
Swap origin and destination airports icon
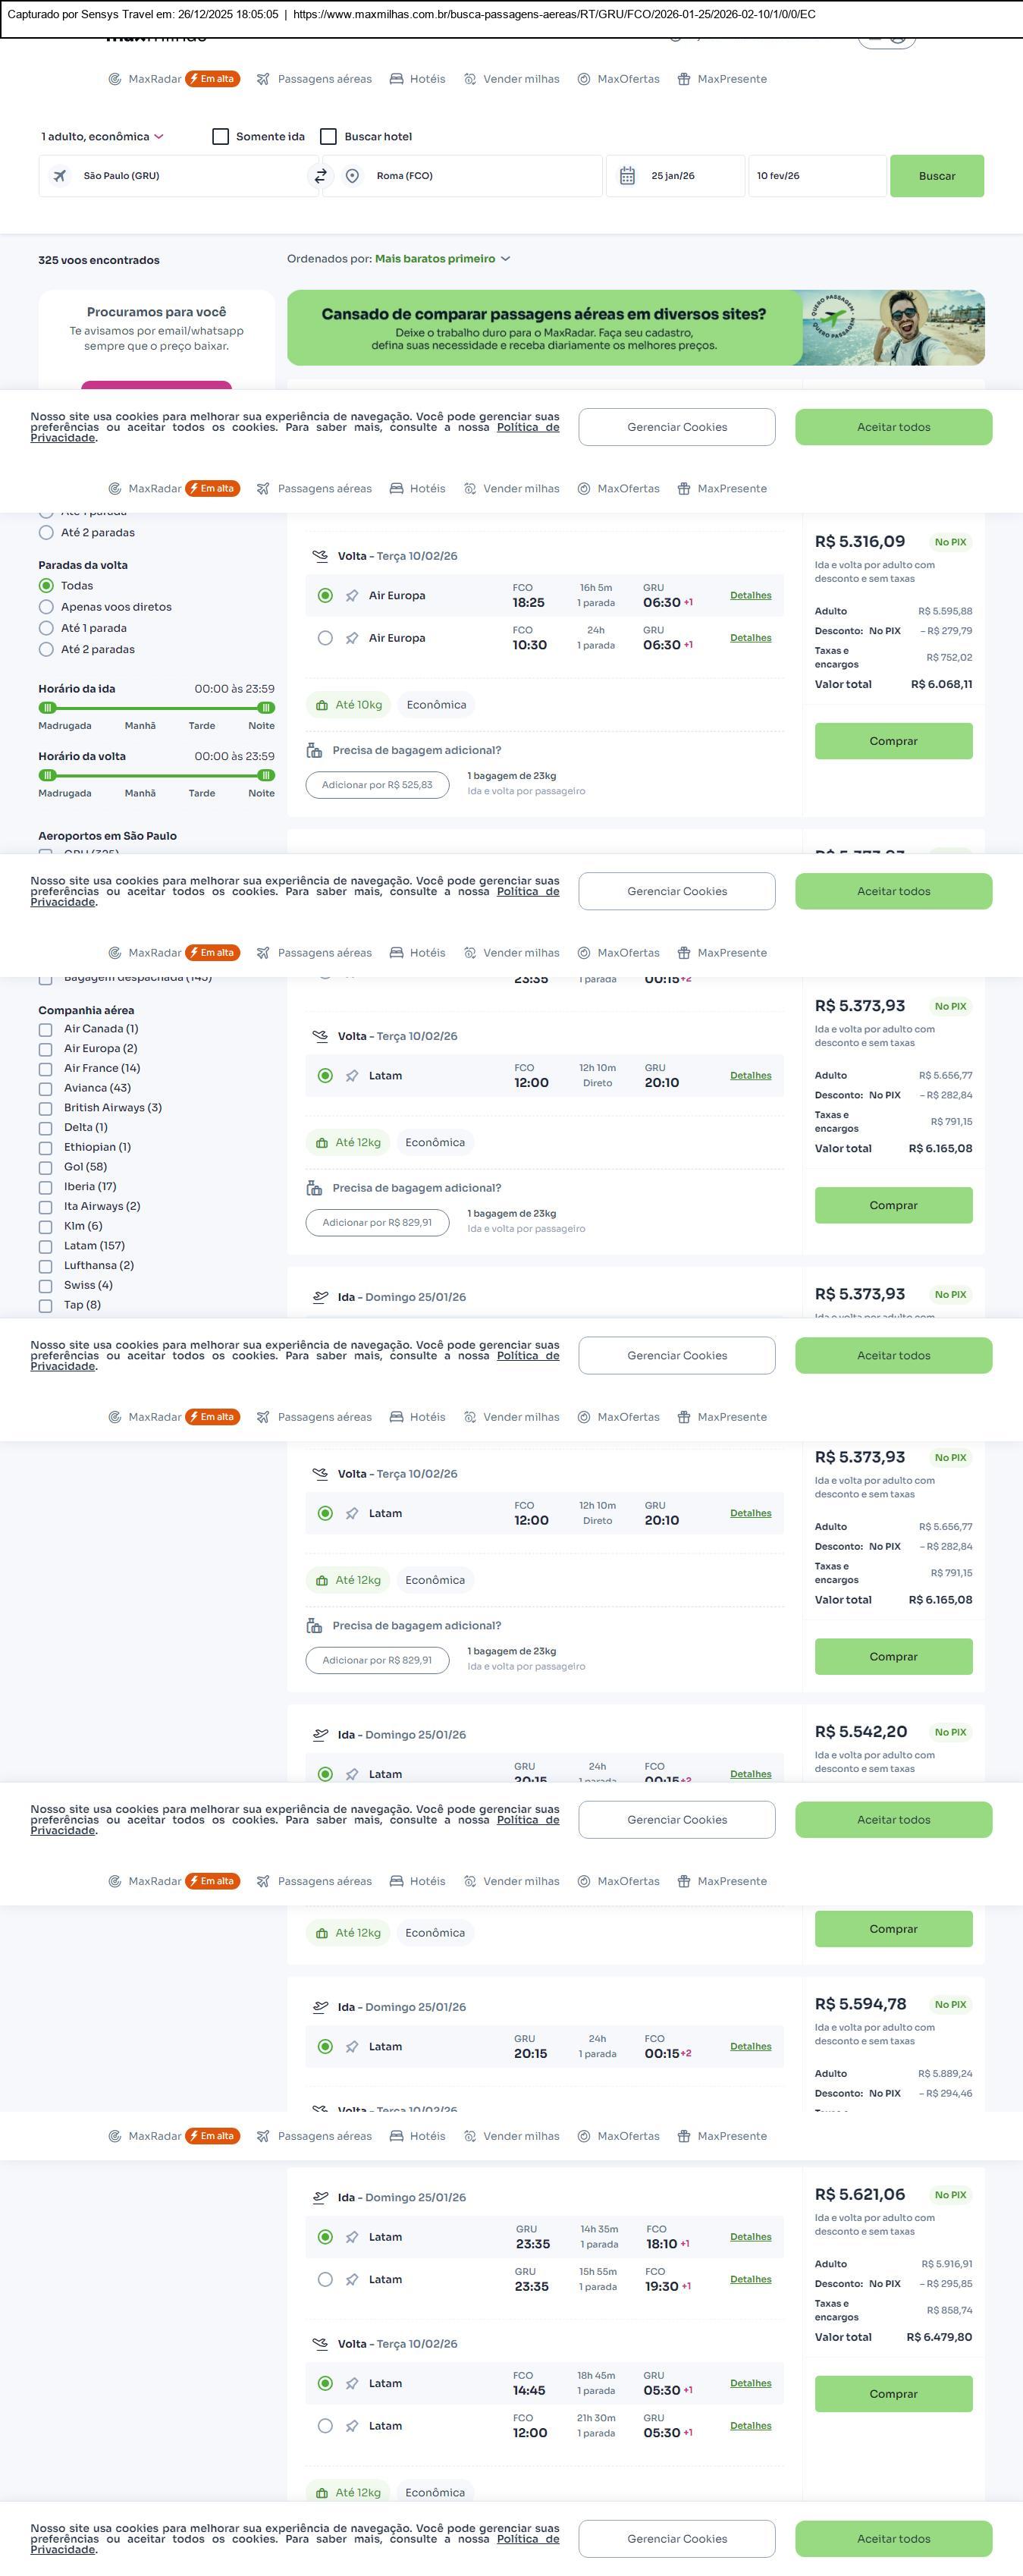[x=320, y=176]
